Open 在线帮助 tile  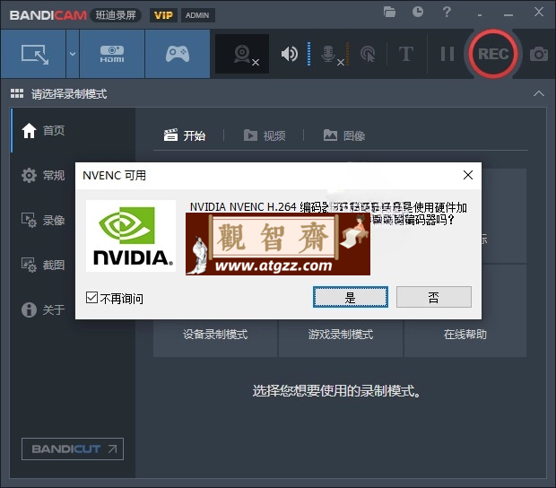[465, 334]
